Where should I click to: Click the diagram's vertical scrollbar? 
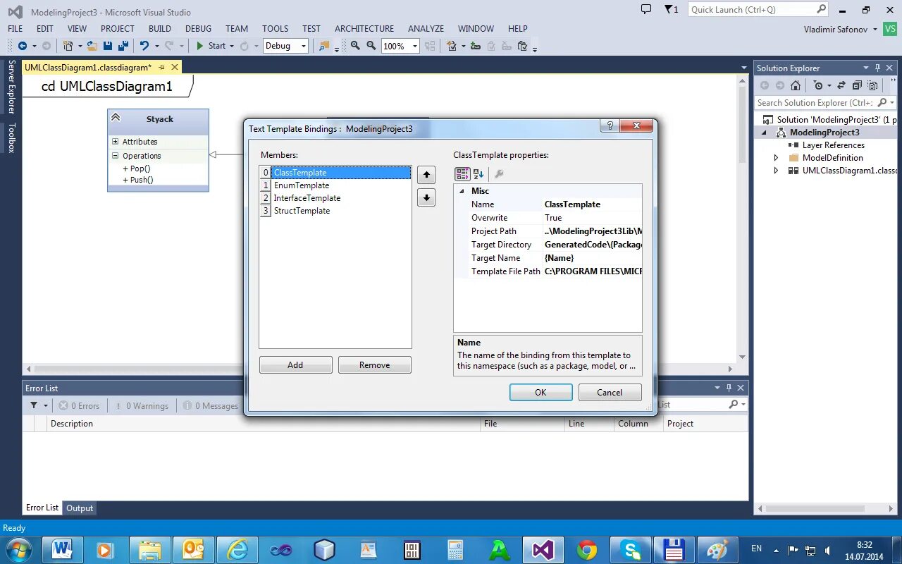[742, 219]
